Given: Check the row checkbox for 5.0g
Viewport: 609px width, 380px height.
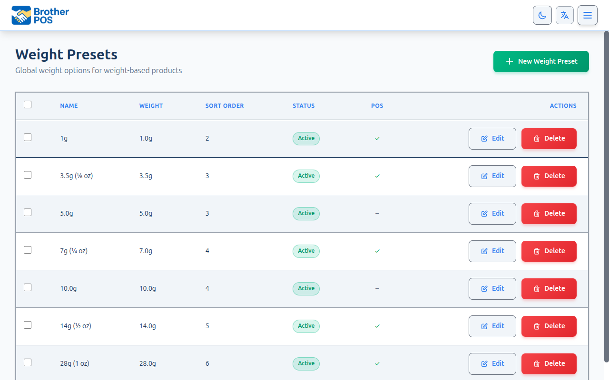Looking at the screenshot, I should 27,212.
